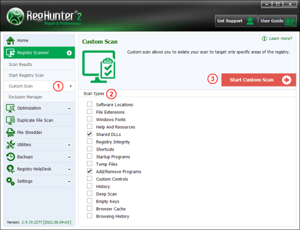Click the File Shredder icon

(x=10, y=132)
